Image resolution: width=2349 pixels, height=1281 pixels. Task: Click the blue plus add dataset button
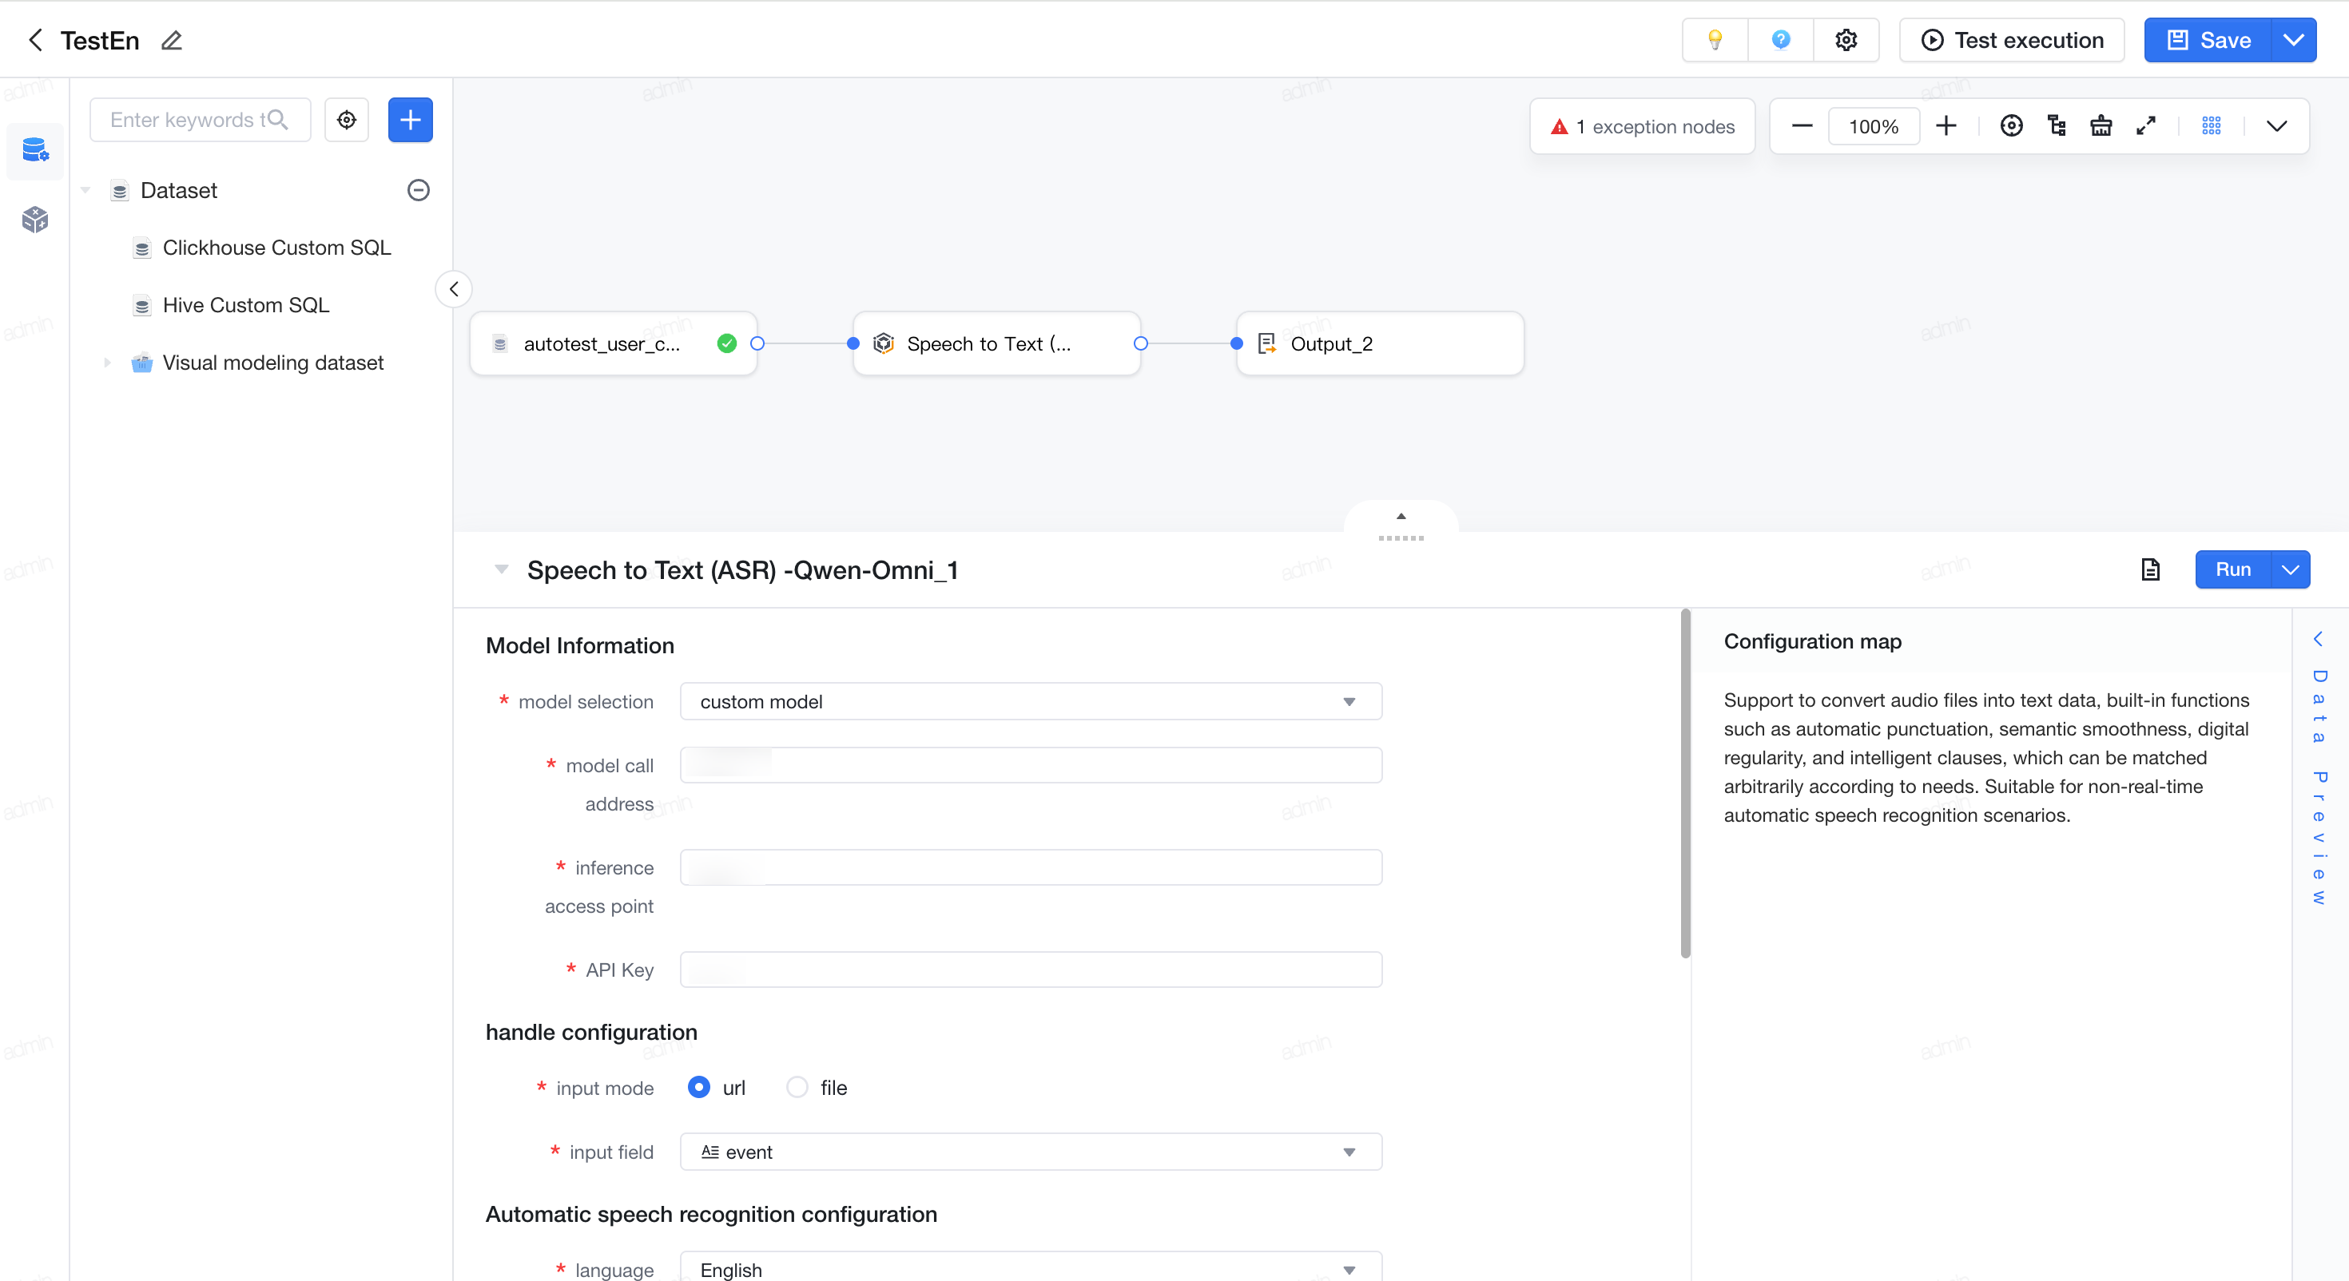pyautogui.click(x=411, y=120)
